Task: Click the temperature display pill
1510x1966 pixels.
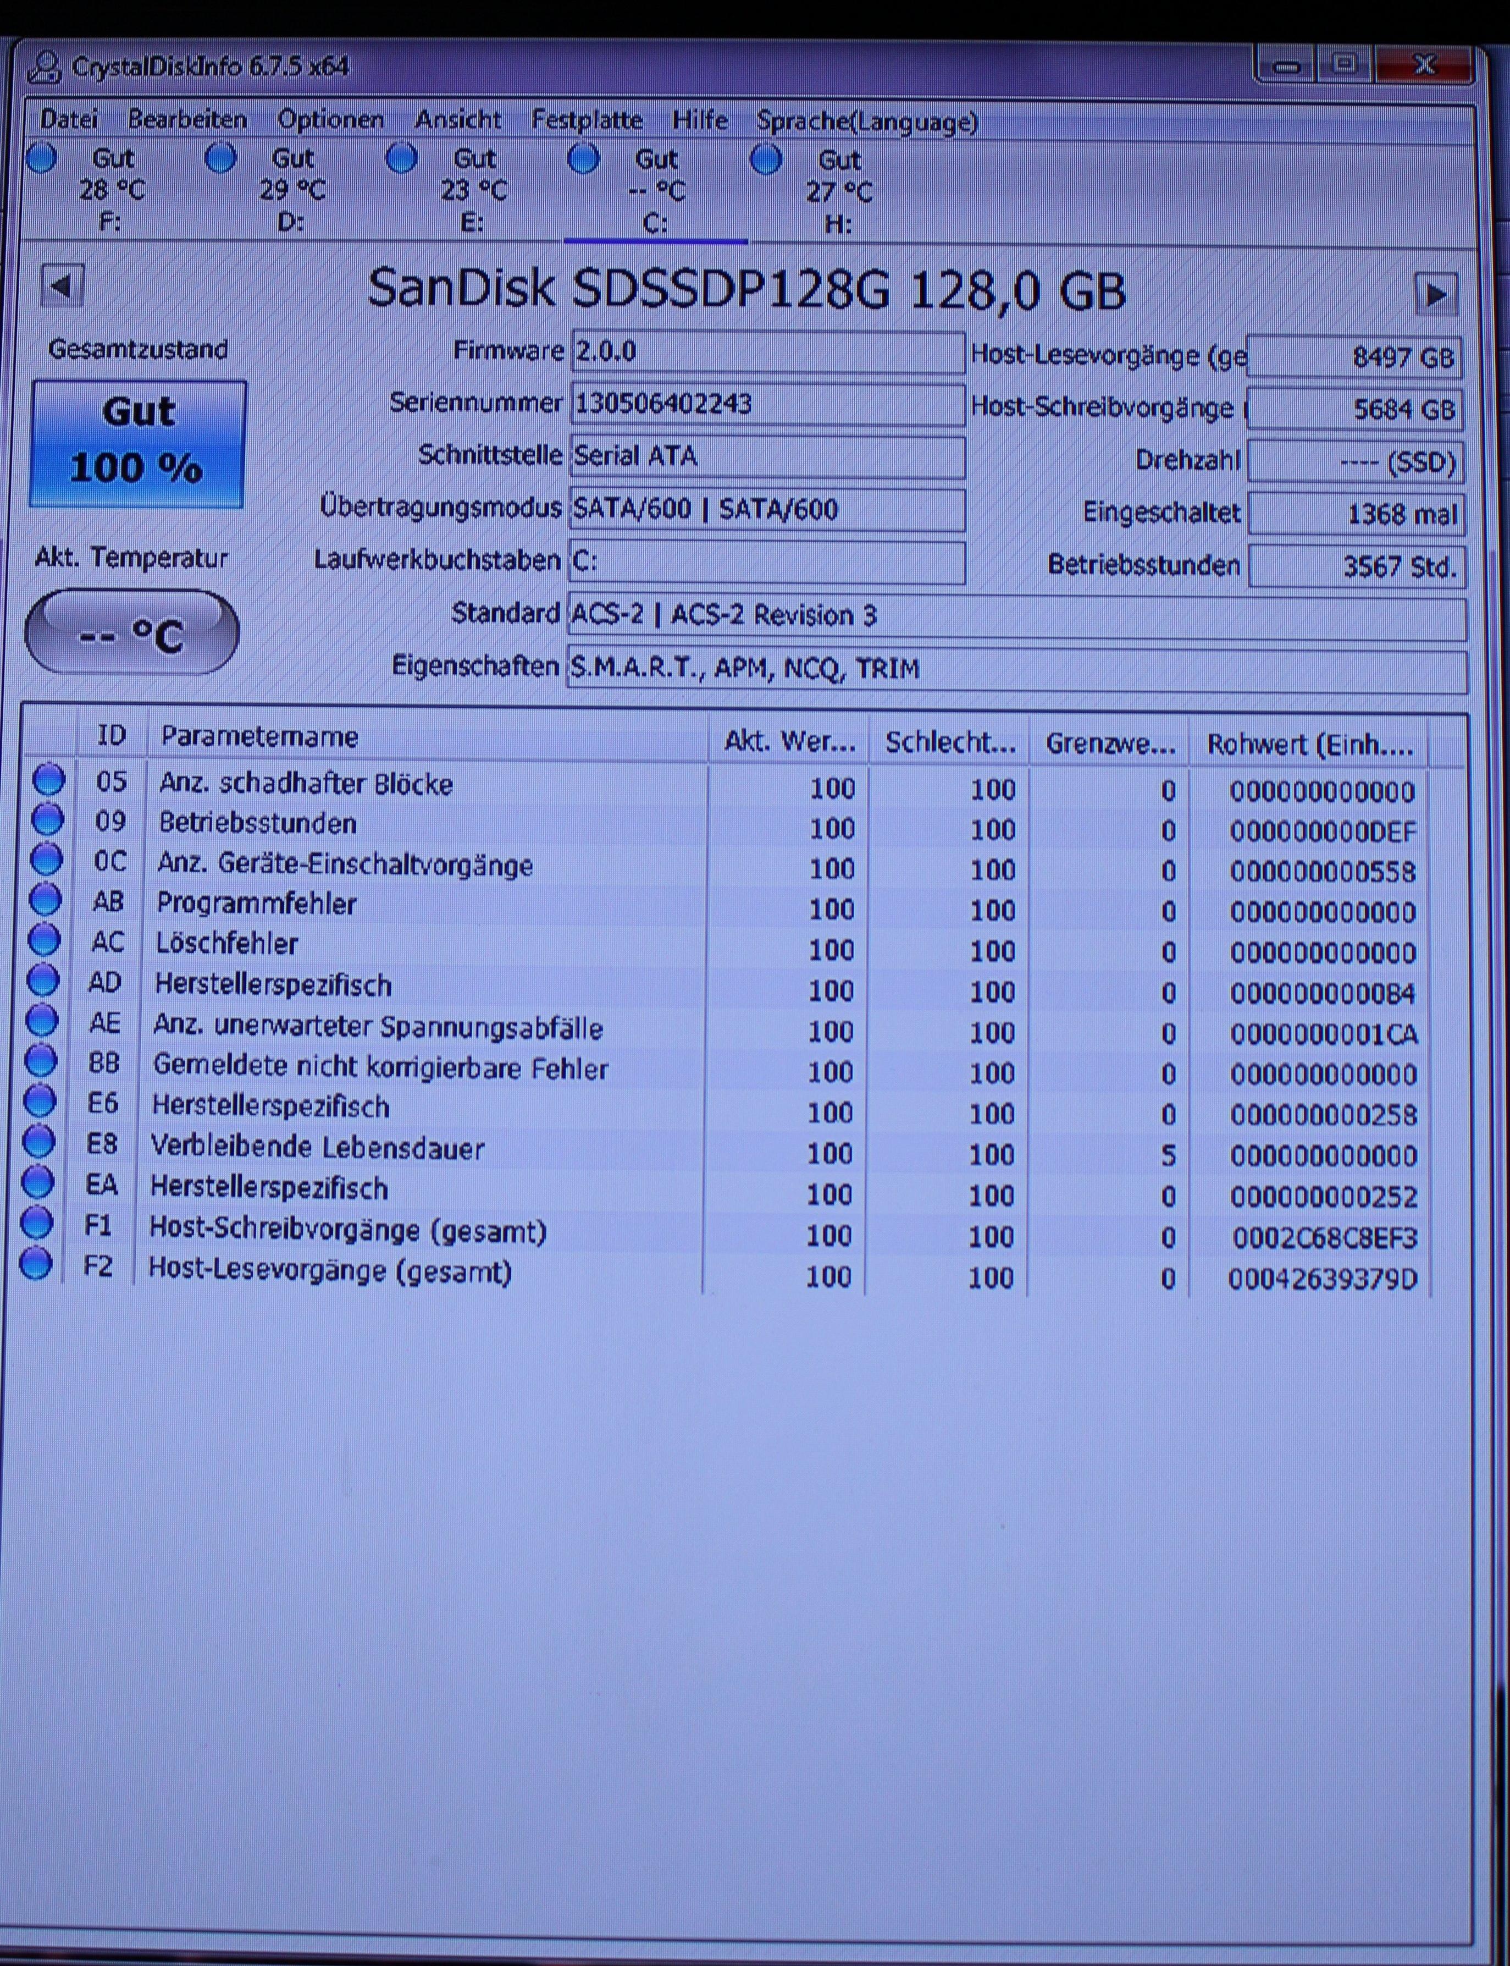Action: pyautogui.click(x=132, y=633)
